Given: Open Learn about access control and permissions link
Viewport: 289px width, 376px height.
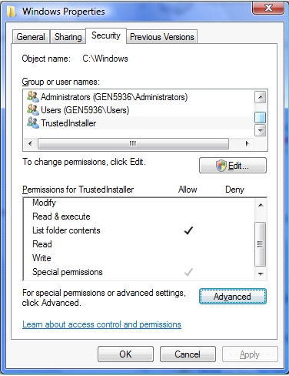Looking at the screenshot, I should point(101,324).
